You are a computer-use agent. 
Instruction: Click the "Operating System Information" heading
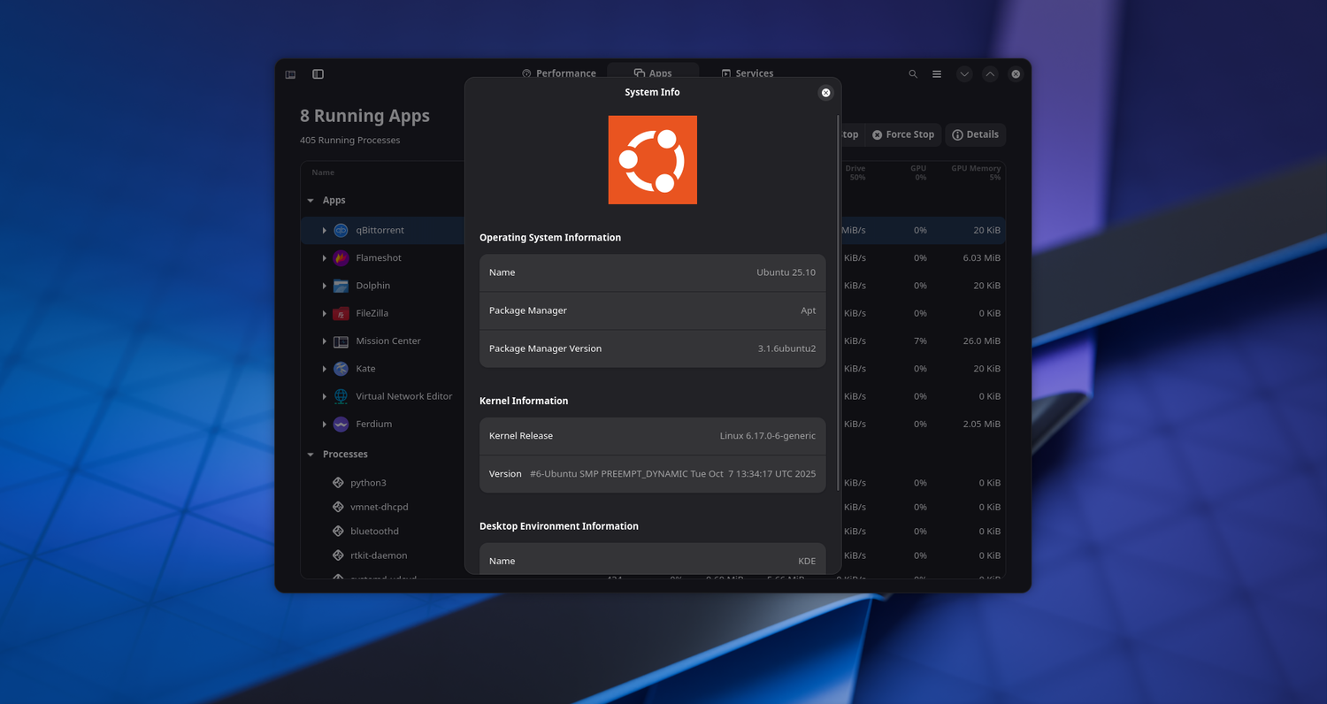coord(550,238)
